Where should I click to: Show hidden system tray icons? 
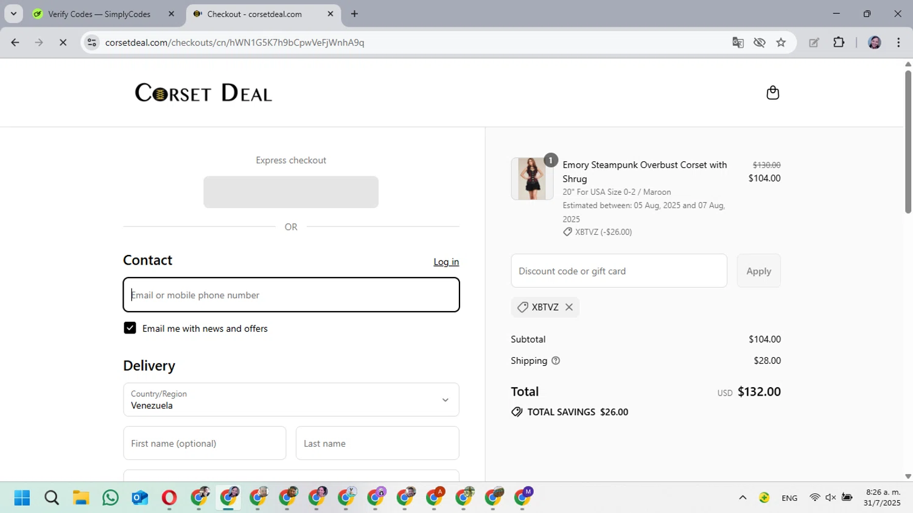(x=743, y=498)
